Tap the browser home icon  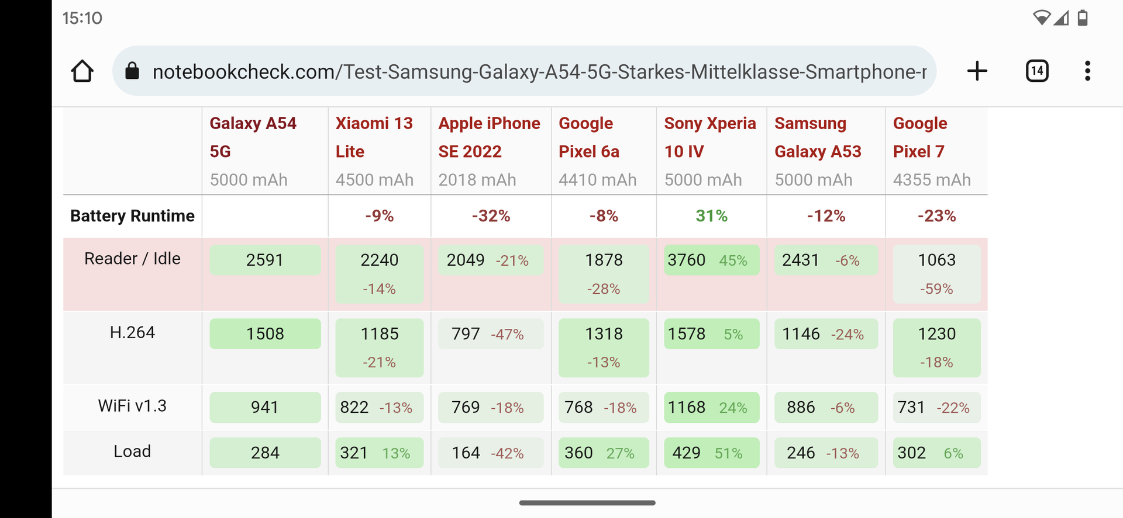82,71
